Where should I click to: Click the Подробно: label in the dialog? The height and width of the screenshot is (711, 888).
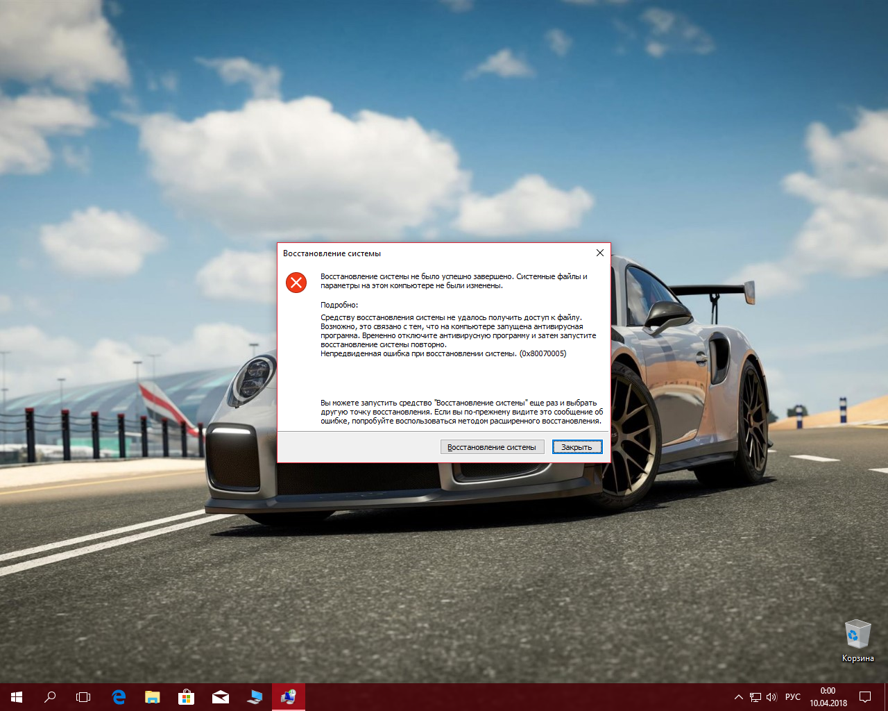tap(339, 305)
